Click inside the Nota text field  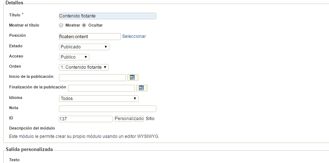pyautogui.click(x=108, y=109)
